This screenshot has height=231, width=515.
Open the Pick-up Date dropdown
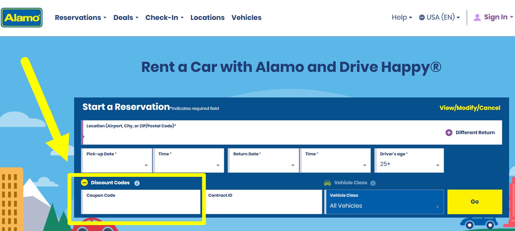(x=117, y=161)
